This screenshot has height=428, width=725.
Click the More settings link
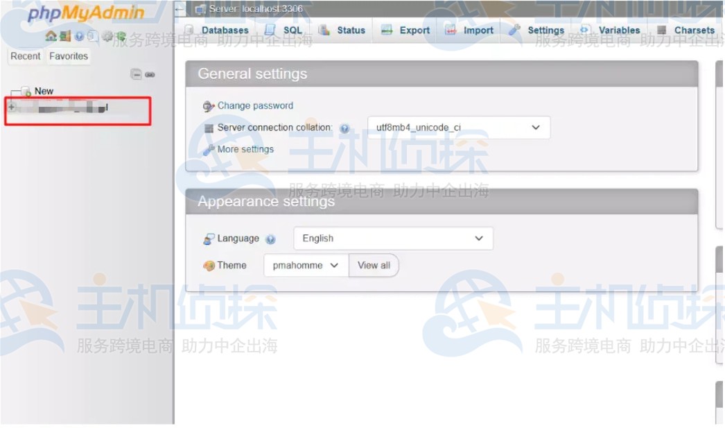click(x=245, y=149)
